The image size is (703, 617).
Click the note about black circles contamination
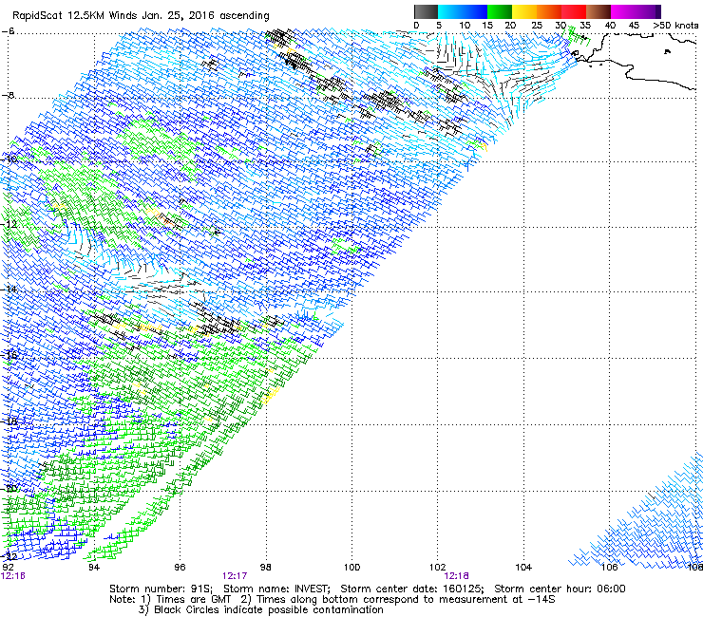click(x=261, y=610)
